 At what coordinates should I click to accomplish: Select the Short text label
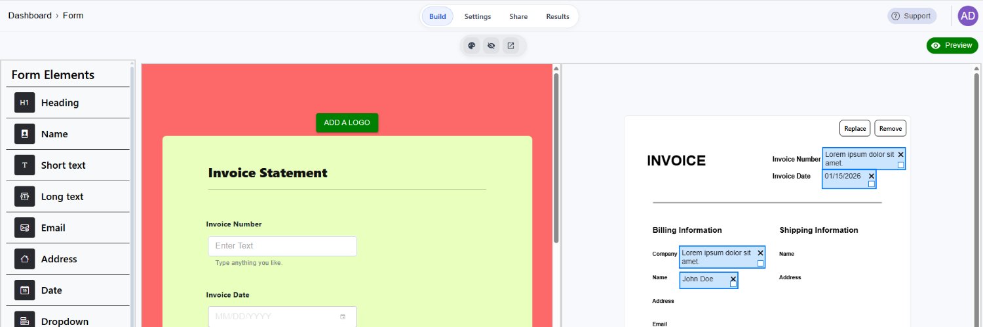click(63, 165)
